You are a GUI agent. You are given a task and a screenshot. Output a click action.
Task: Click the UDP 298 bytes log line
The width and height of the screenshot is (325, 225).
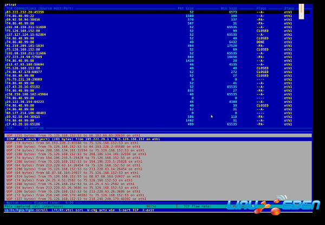[158, 169]
